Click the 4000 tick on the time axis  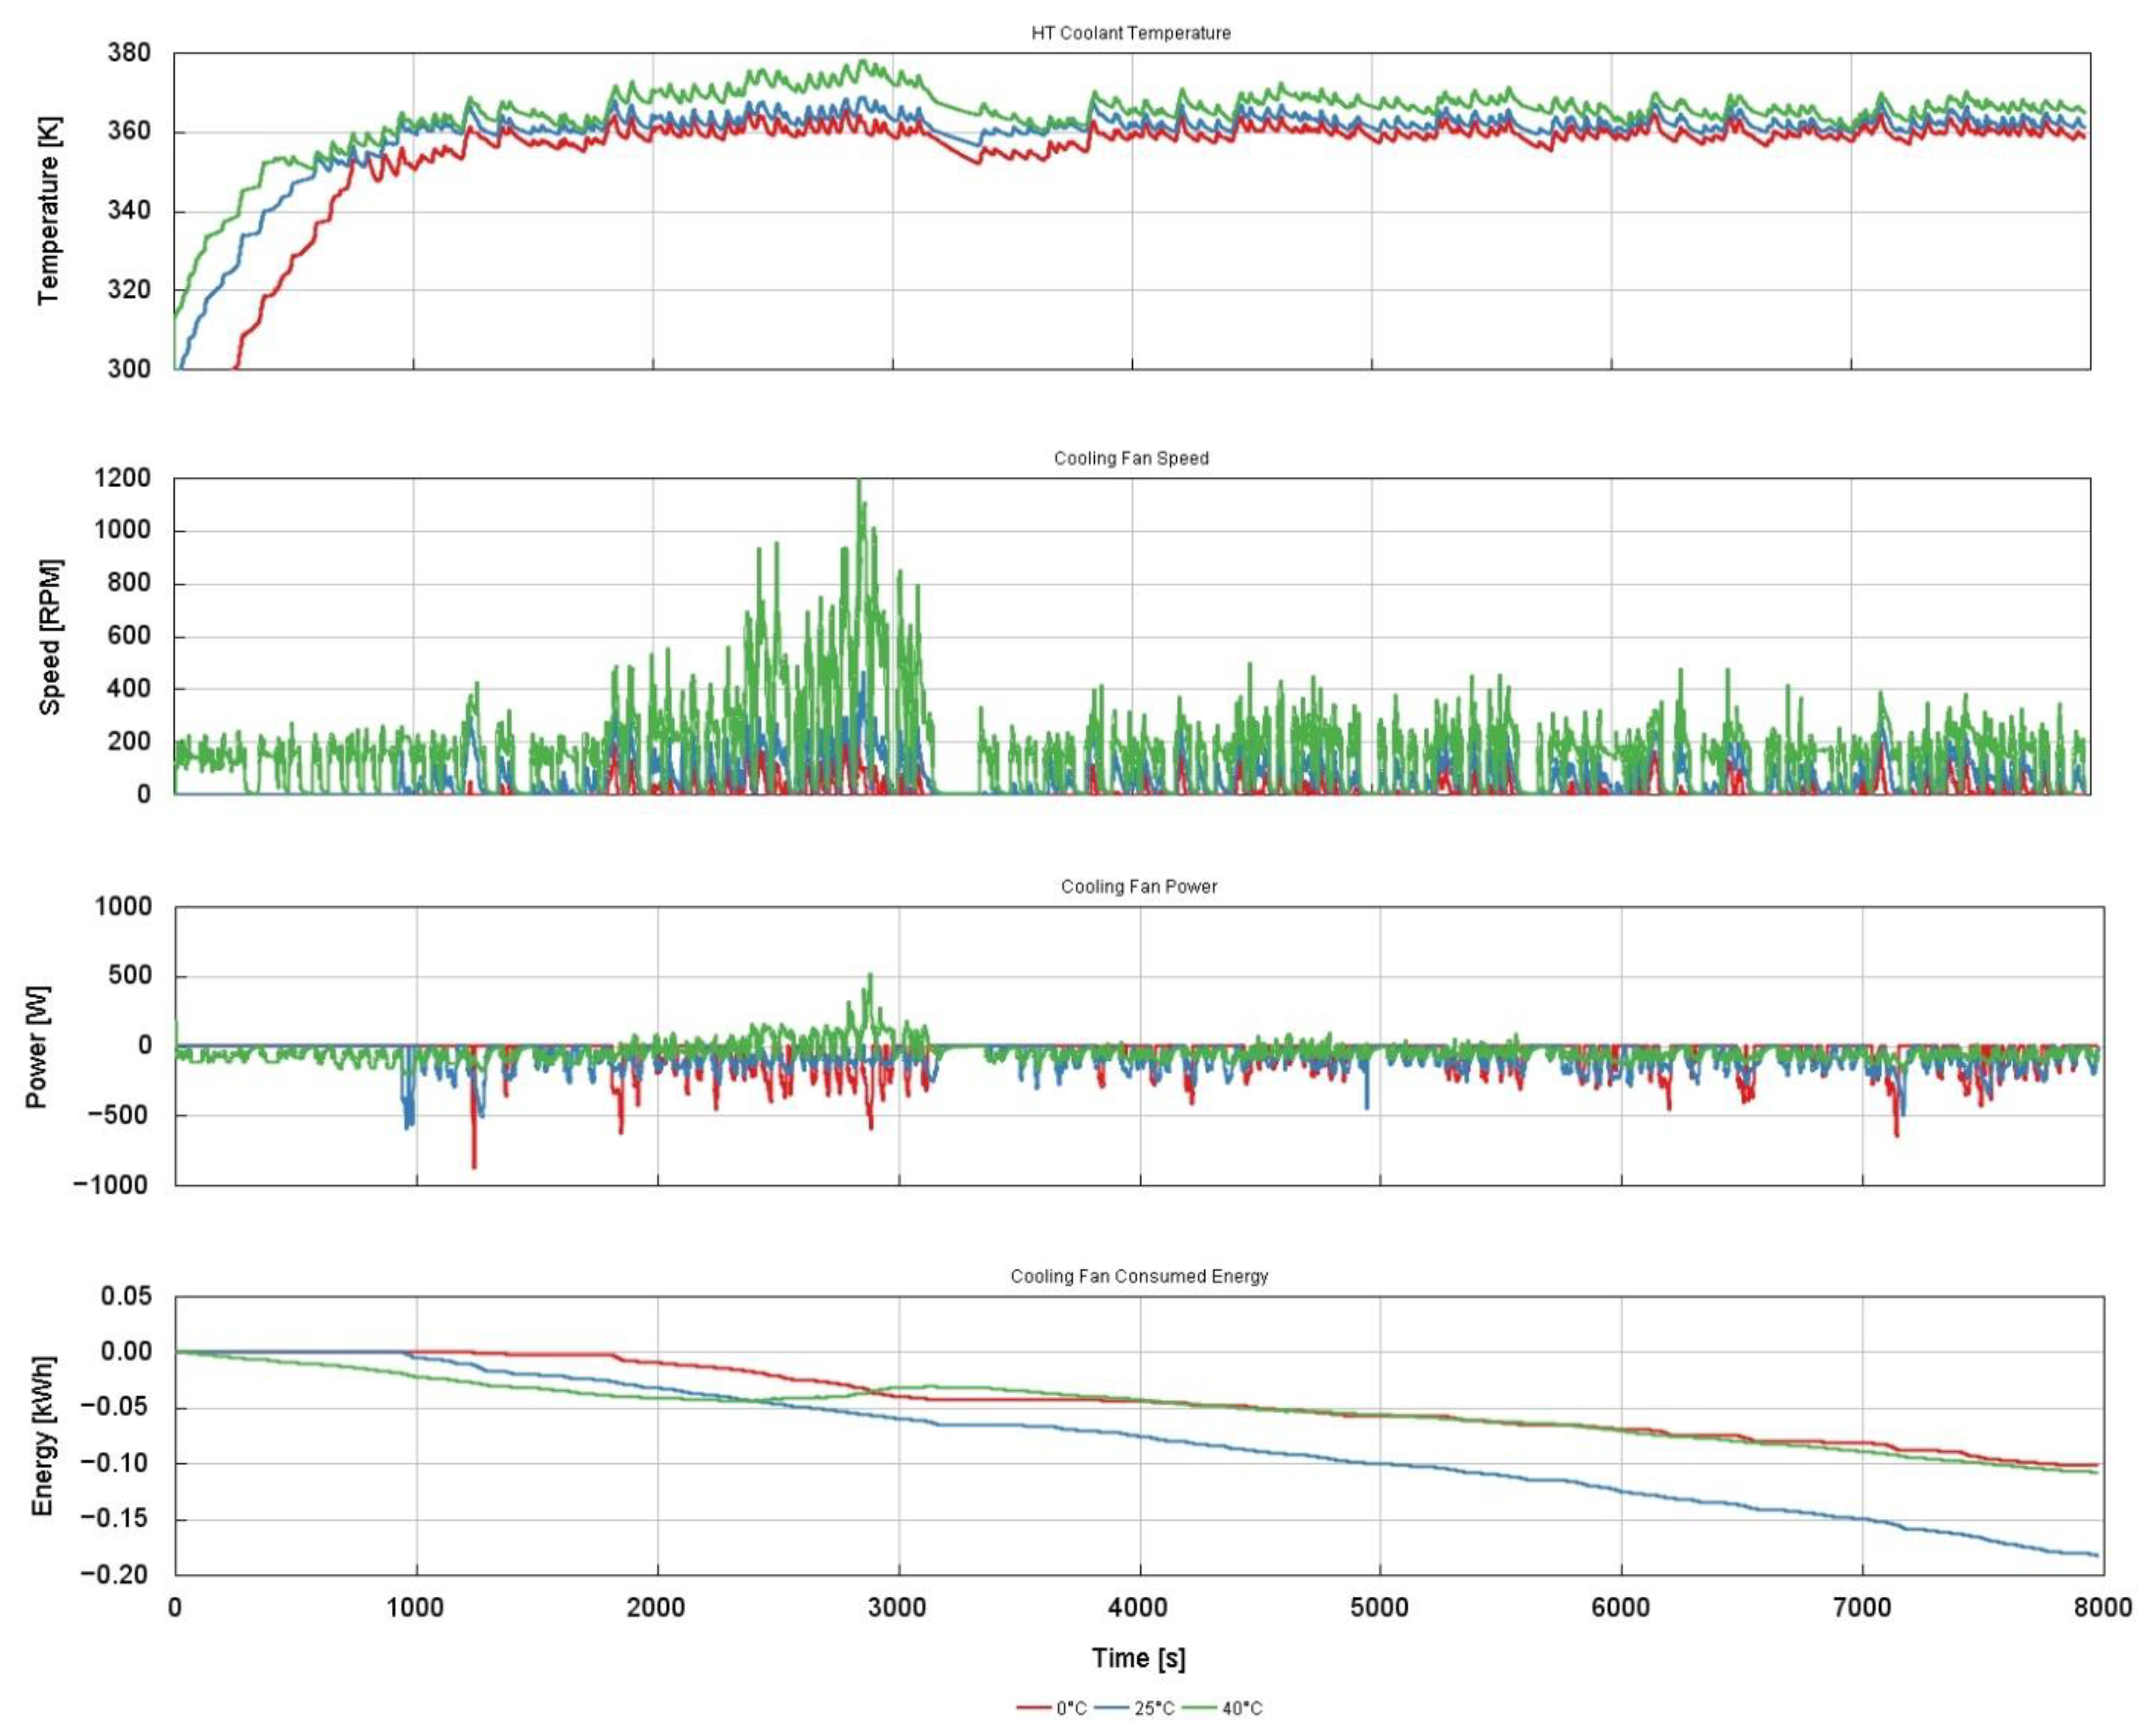coord(1138,1607)
